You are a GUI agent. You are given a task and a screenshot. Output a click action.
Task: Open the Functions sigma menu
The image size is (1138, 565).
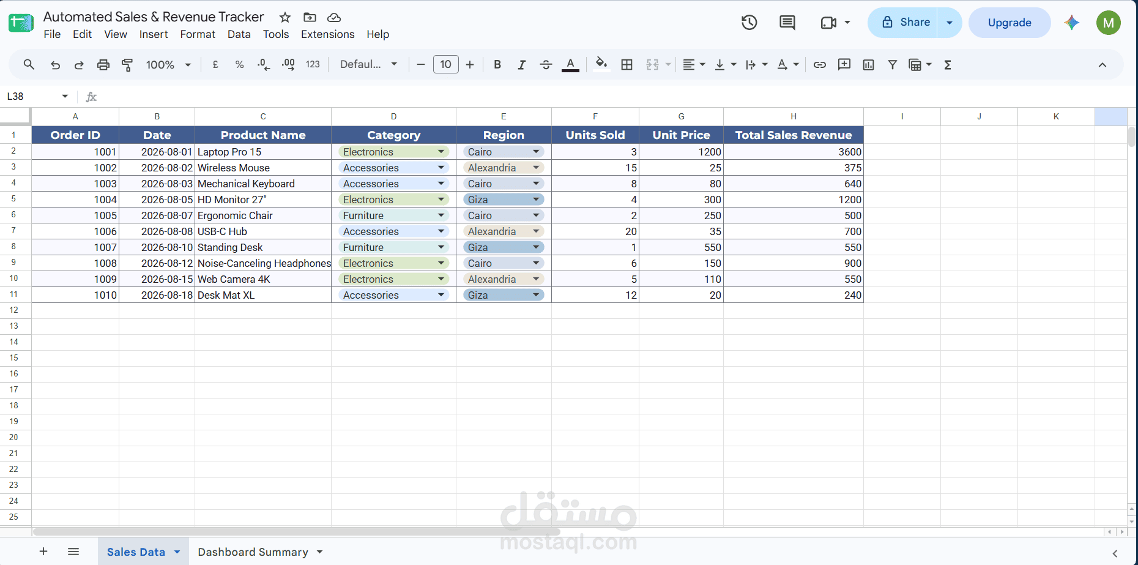coord(948,65)
